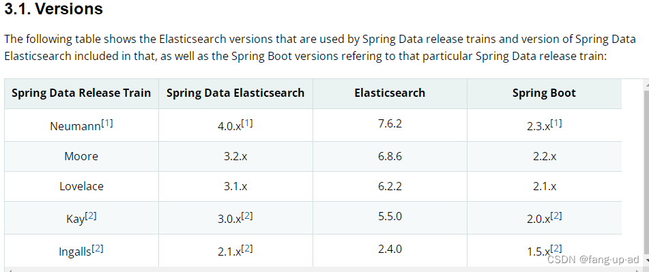The height and width of the screenshot is (272, 649).
Task: Click the Spring Data Elasticsearch column header
Action: (x=235, y=93)
